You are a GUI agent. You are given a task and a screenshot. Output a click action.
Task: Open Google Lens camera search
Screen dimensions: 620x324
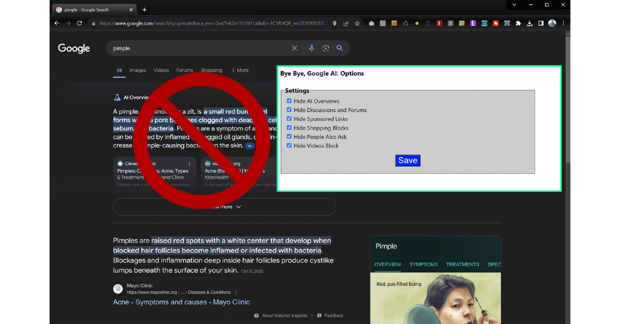(326, 48)
